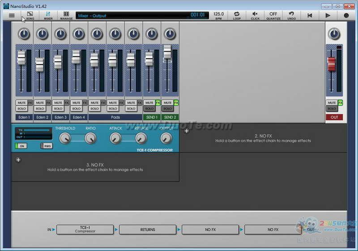Open FX for Eden 4 channel

click(x=85, y=103)
